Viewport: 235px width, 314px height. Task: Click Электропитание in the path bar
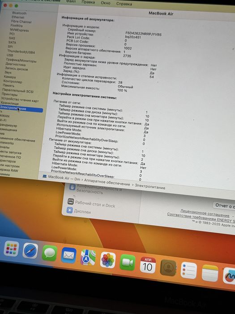click(150, 187)
